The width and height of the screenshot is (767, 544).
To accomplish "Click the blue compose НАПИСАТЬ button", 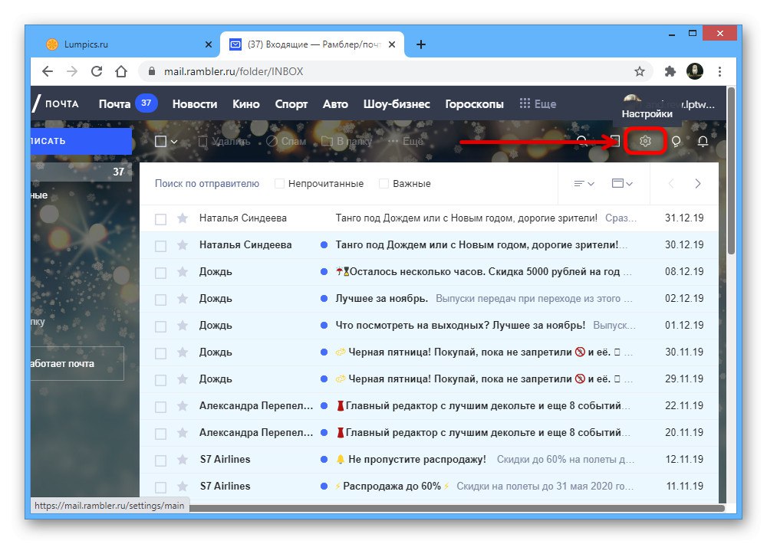I will 81,141.
